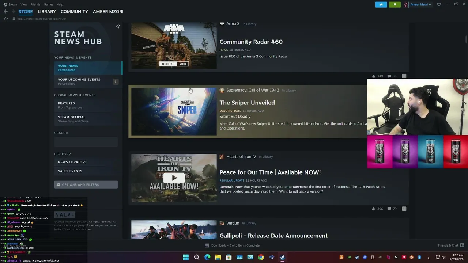Open Peace for Our Time headline

click(270, 172)
